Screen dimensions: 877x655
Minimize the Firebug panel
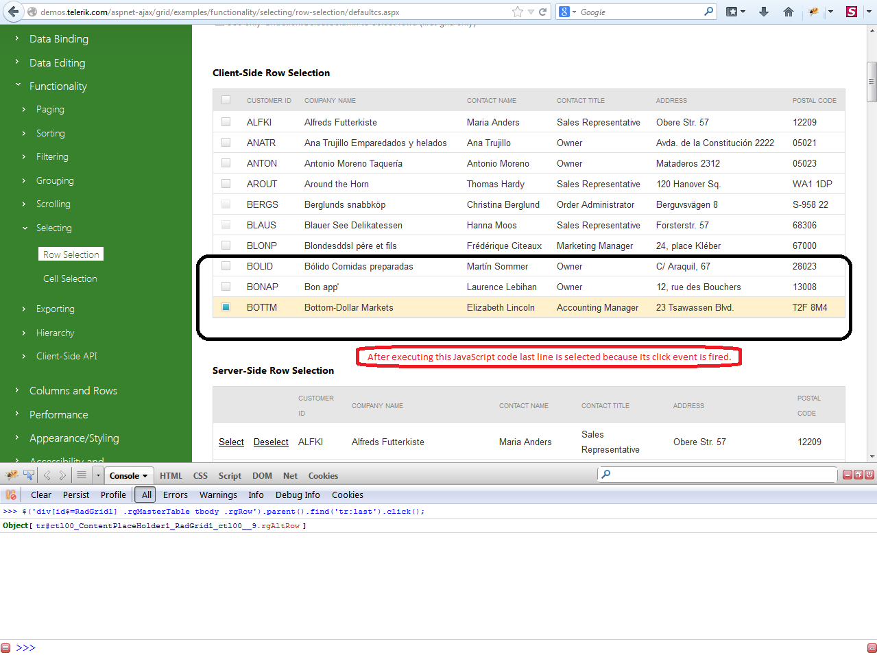click(848, 475)
